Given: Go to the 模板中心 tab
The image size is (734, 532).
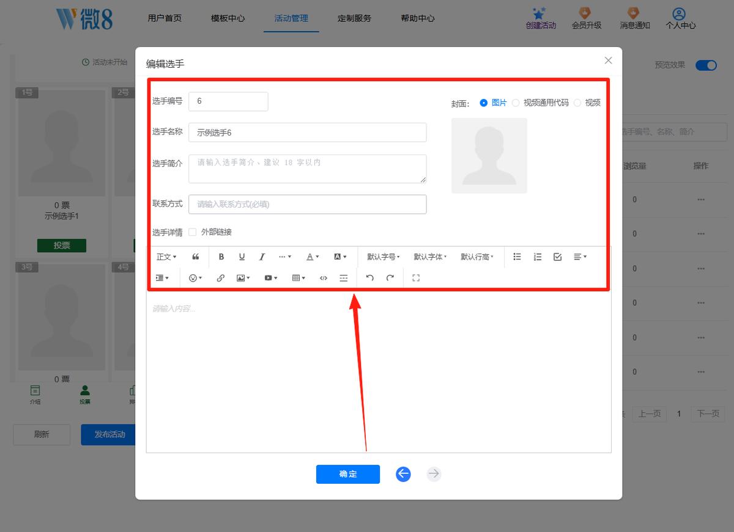Looking at the screenshot, I should (228, 18).
